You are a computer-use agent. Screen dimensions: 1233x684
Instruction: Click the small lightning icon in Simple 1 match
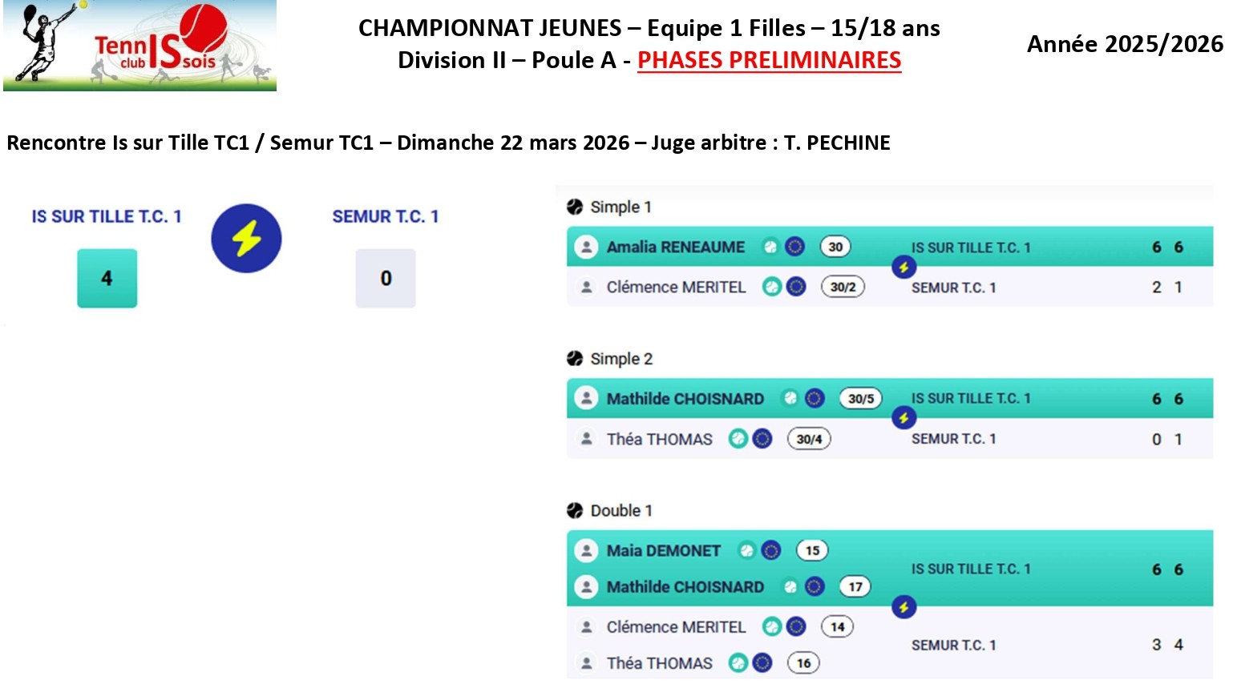point(904,268)
